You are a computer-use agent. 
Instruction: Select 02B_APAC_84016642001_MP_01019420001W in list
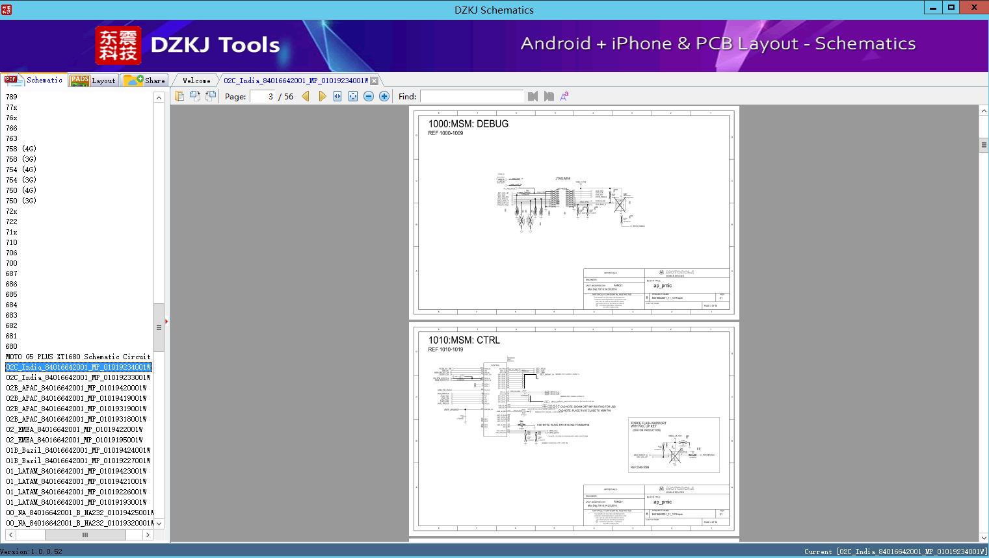pos(77,388)
